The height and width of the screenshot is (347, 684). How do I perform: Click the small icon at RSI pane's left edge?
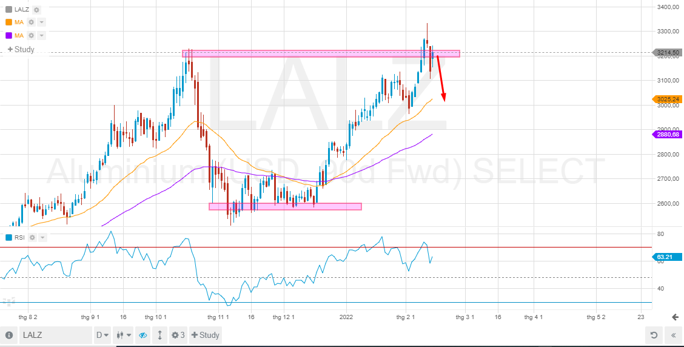[x=8, y=302]
